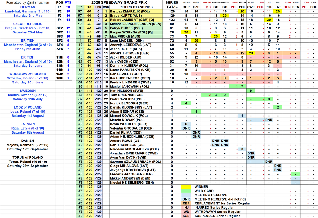Click the 'Formatted by @minimaxman' cell
Screen dimensions: 318x218
click(x=28, y=2)
